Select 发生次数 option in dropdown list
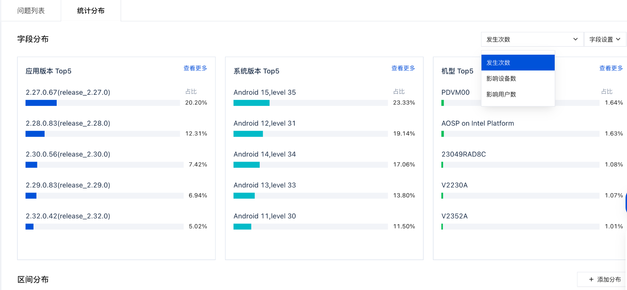The image size is (627, 290). click(518, 63)
